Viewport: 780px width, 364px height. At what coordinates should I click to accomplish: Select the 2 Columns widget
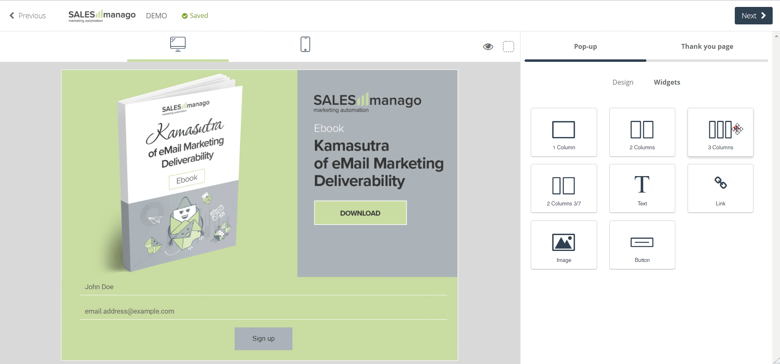642,132
